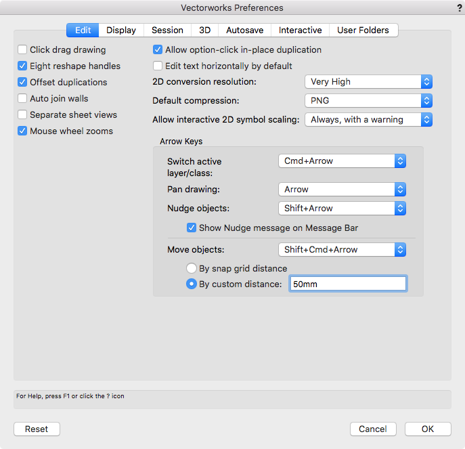Open the 2D conversion resolution dropdown
Viewport: 465px width, 449px height.
point(368,81)
